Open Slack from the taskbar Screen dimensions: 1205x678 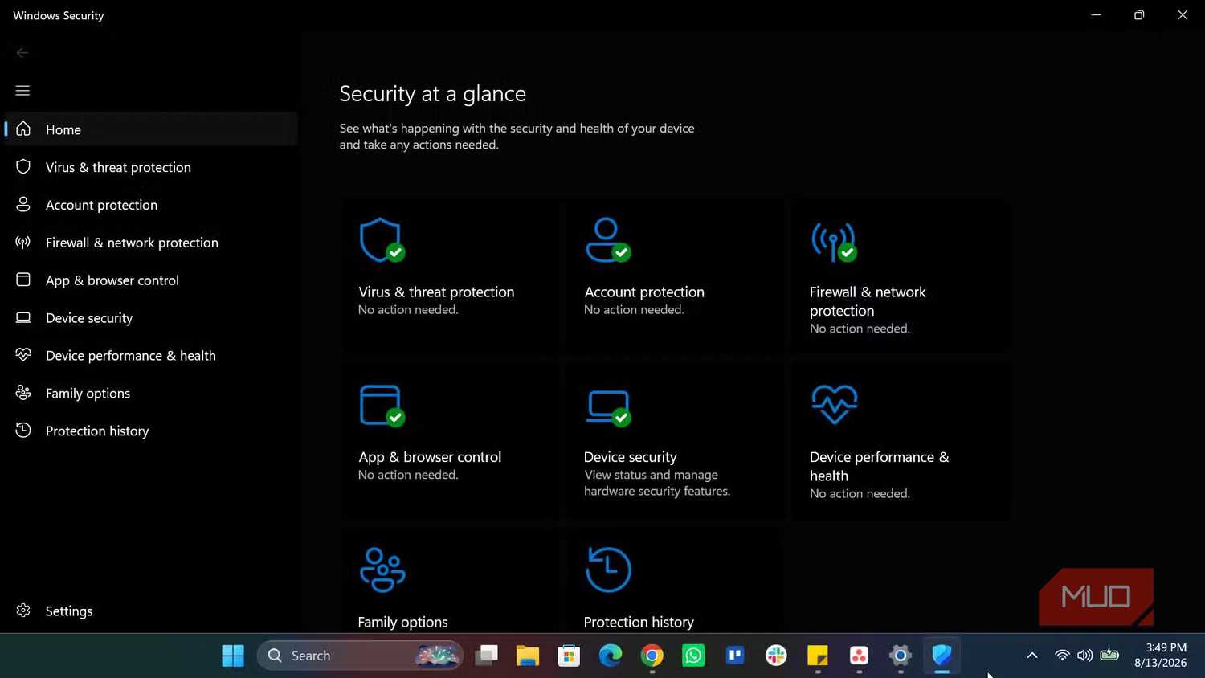776,656
